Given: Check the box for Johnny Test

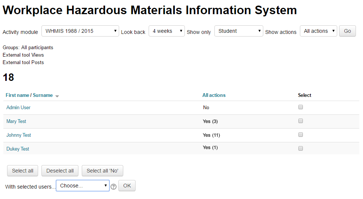Looking at the screenshot, I should pyautogui.click(x=301, y=135).
